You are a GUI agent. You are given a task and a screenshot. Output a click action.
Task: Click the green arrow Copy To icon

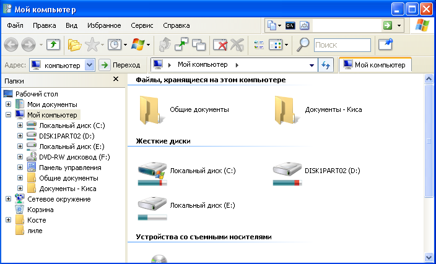(181, 45)
